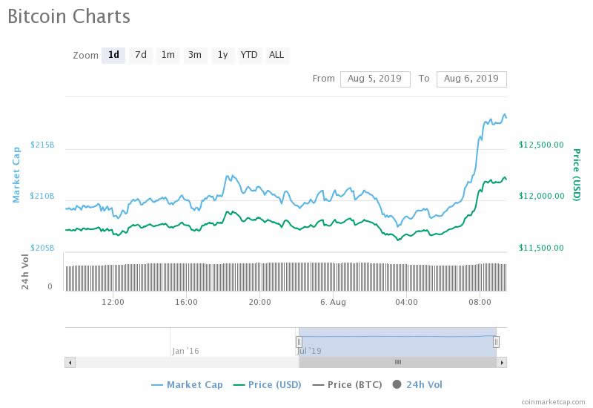Switch zoom to 3m
Viewport: 593px width, 408px height.
coord(195,55)
